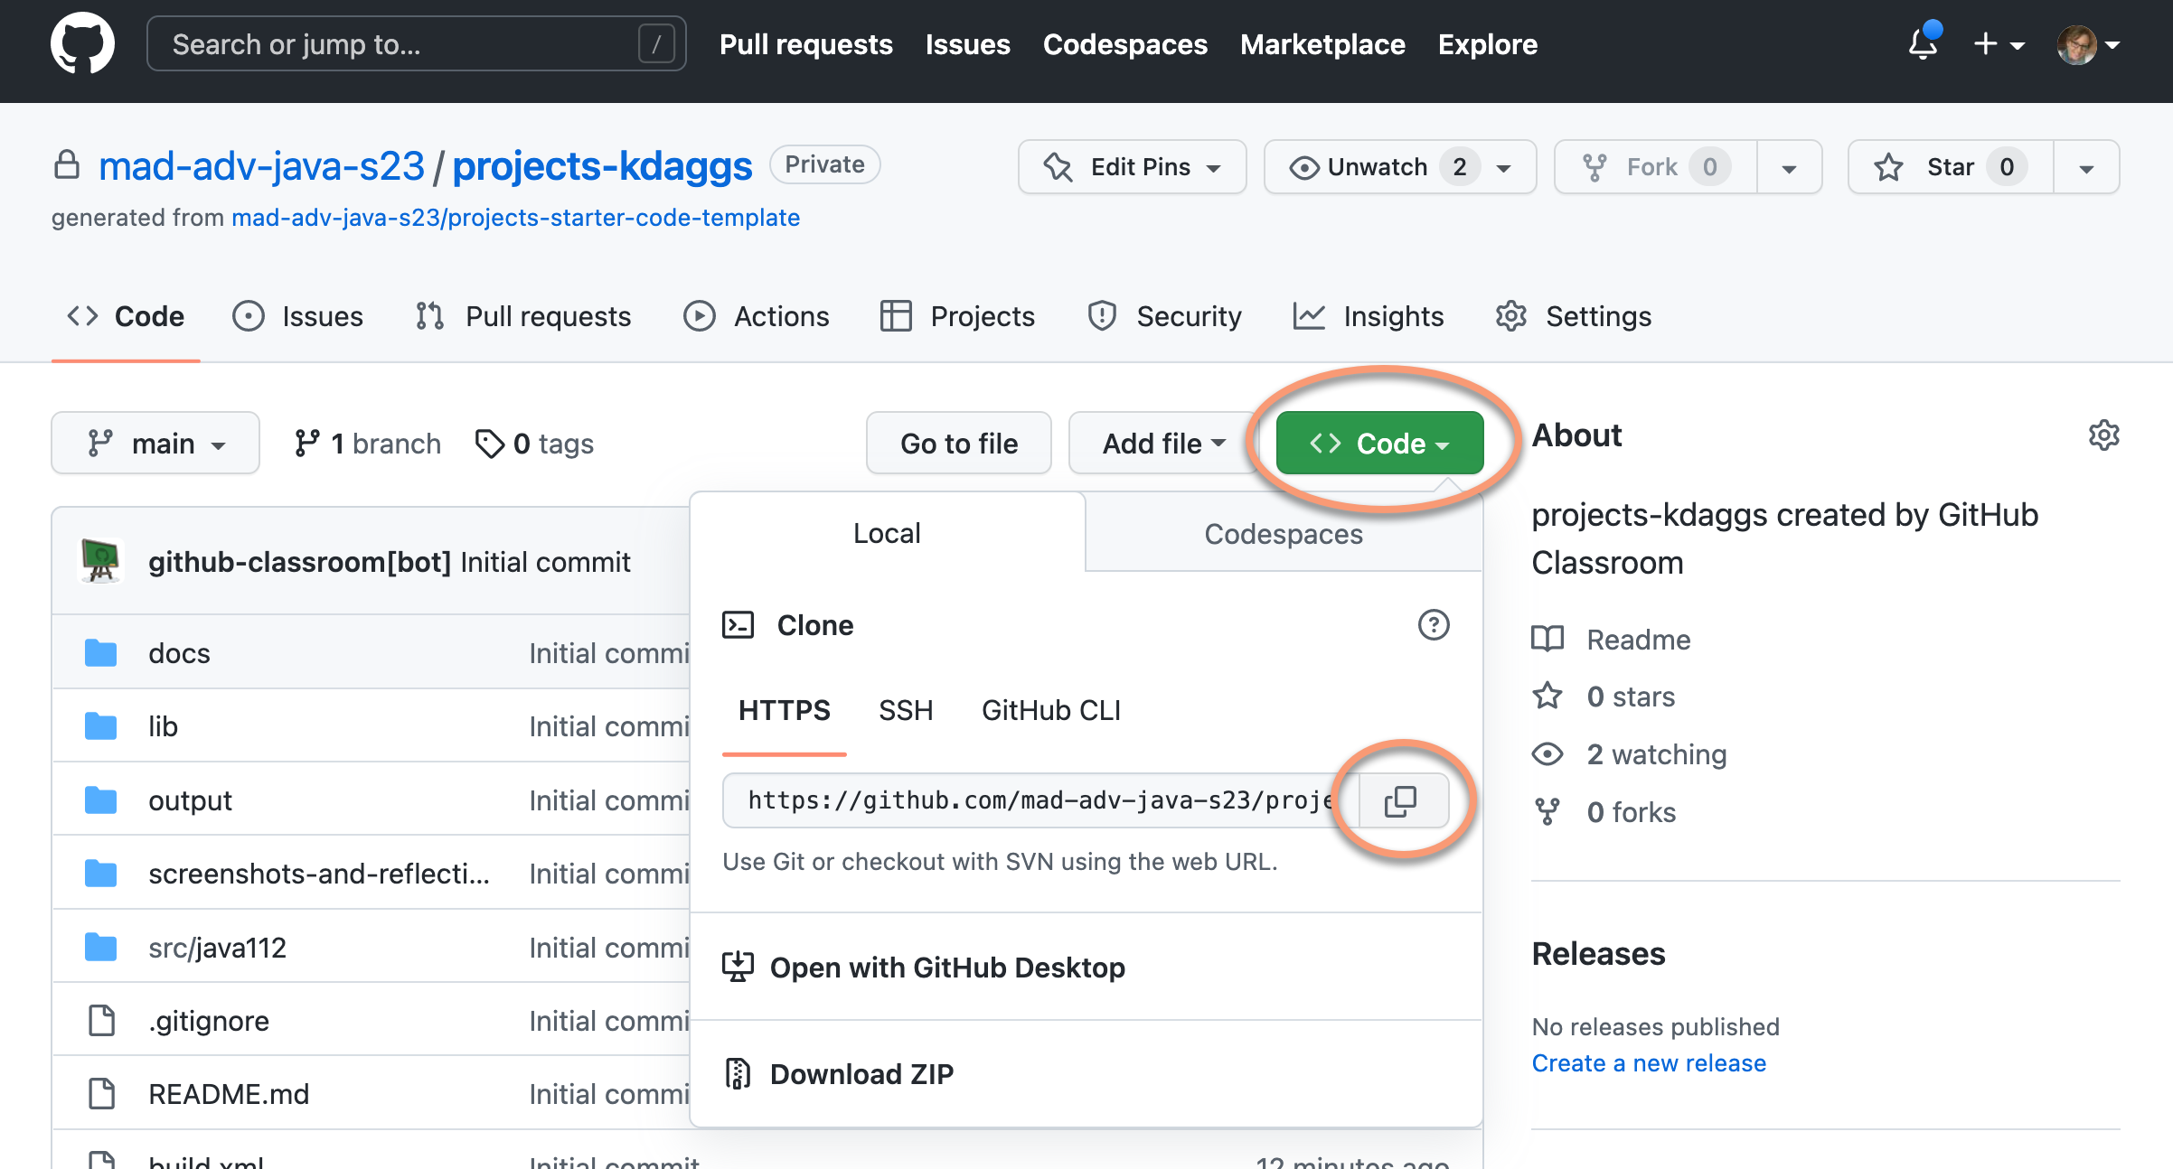Viewport: 2173px width, 1169px height.
Task: Open the mad-adv-java-s23 organization link
Action: click(261, 166)
